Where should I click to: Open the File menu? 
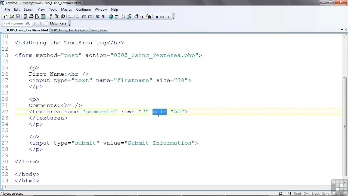coord(7,10)
